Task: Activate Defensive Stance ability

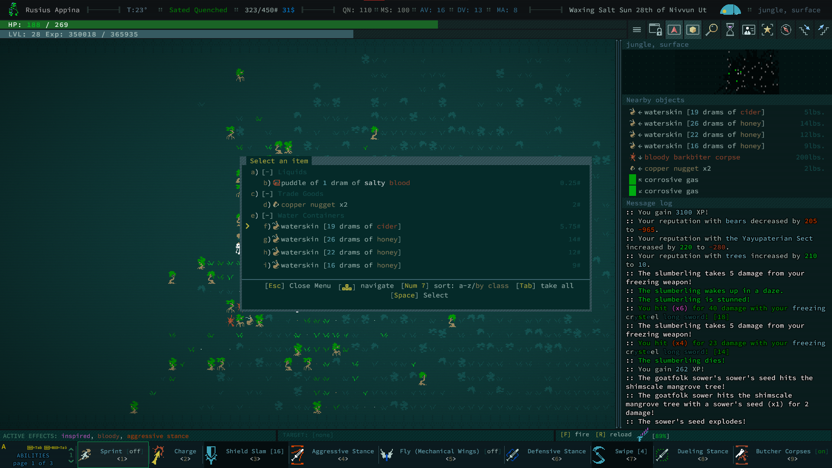Action: [x=547, y=455]
